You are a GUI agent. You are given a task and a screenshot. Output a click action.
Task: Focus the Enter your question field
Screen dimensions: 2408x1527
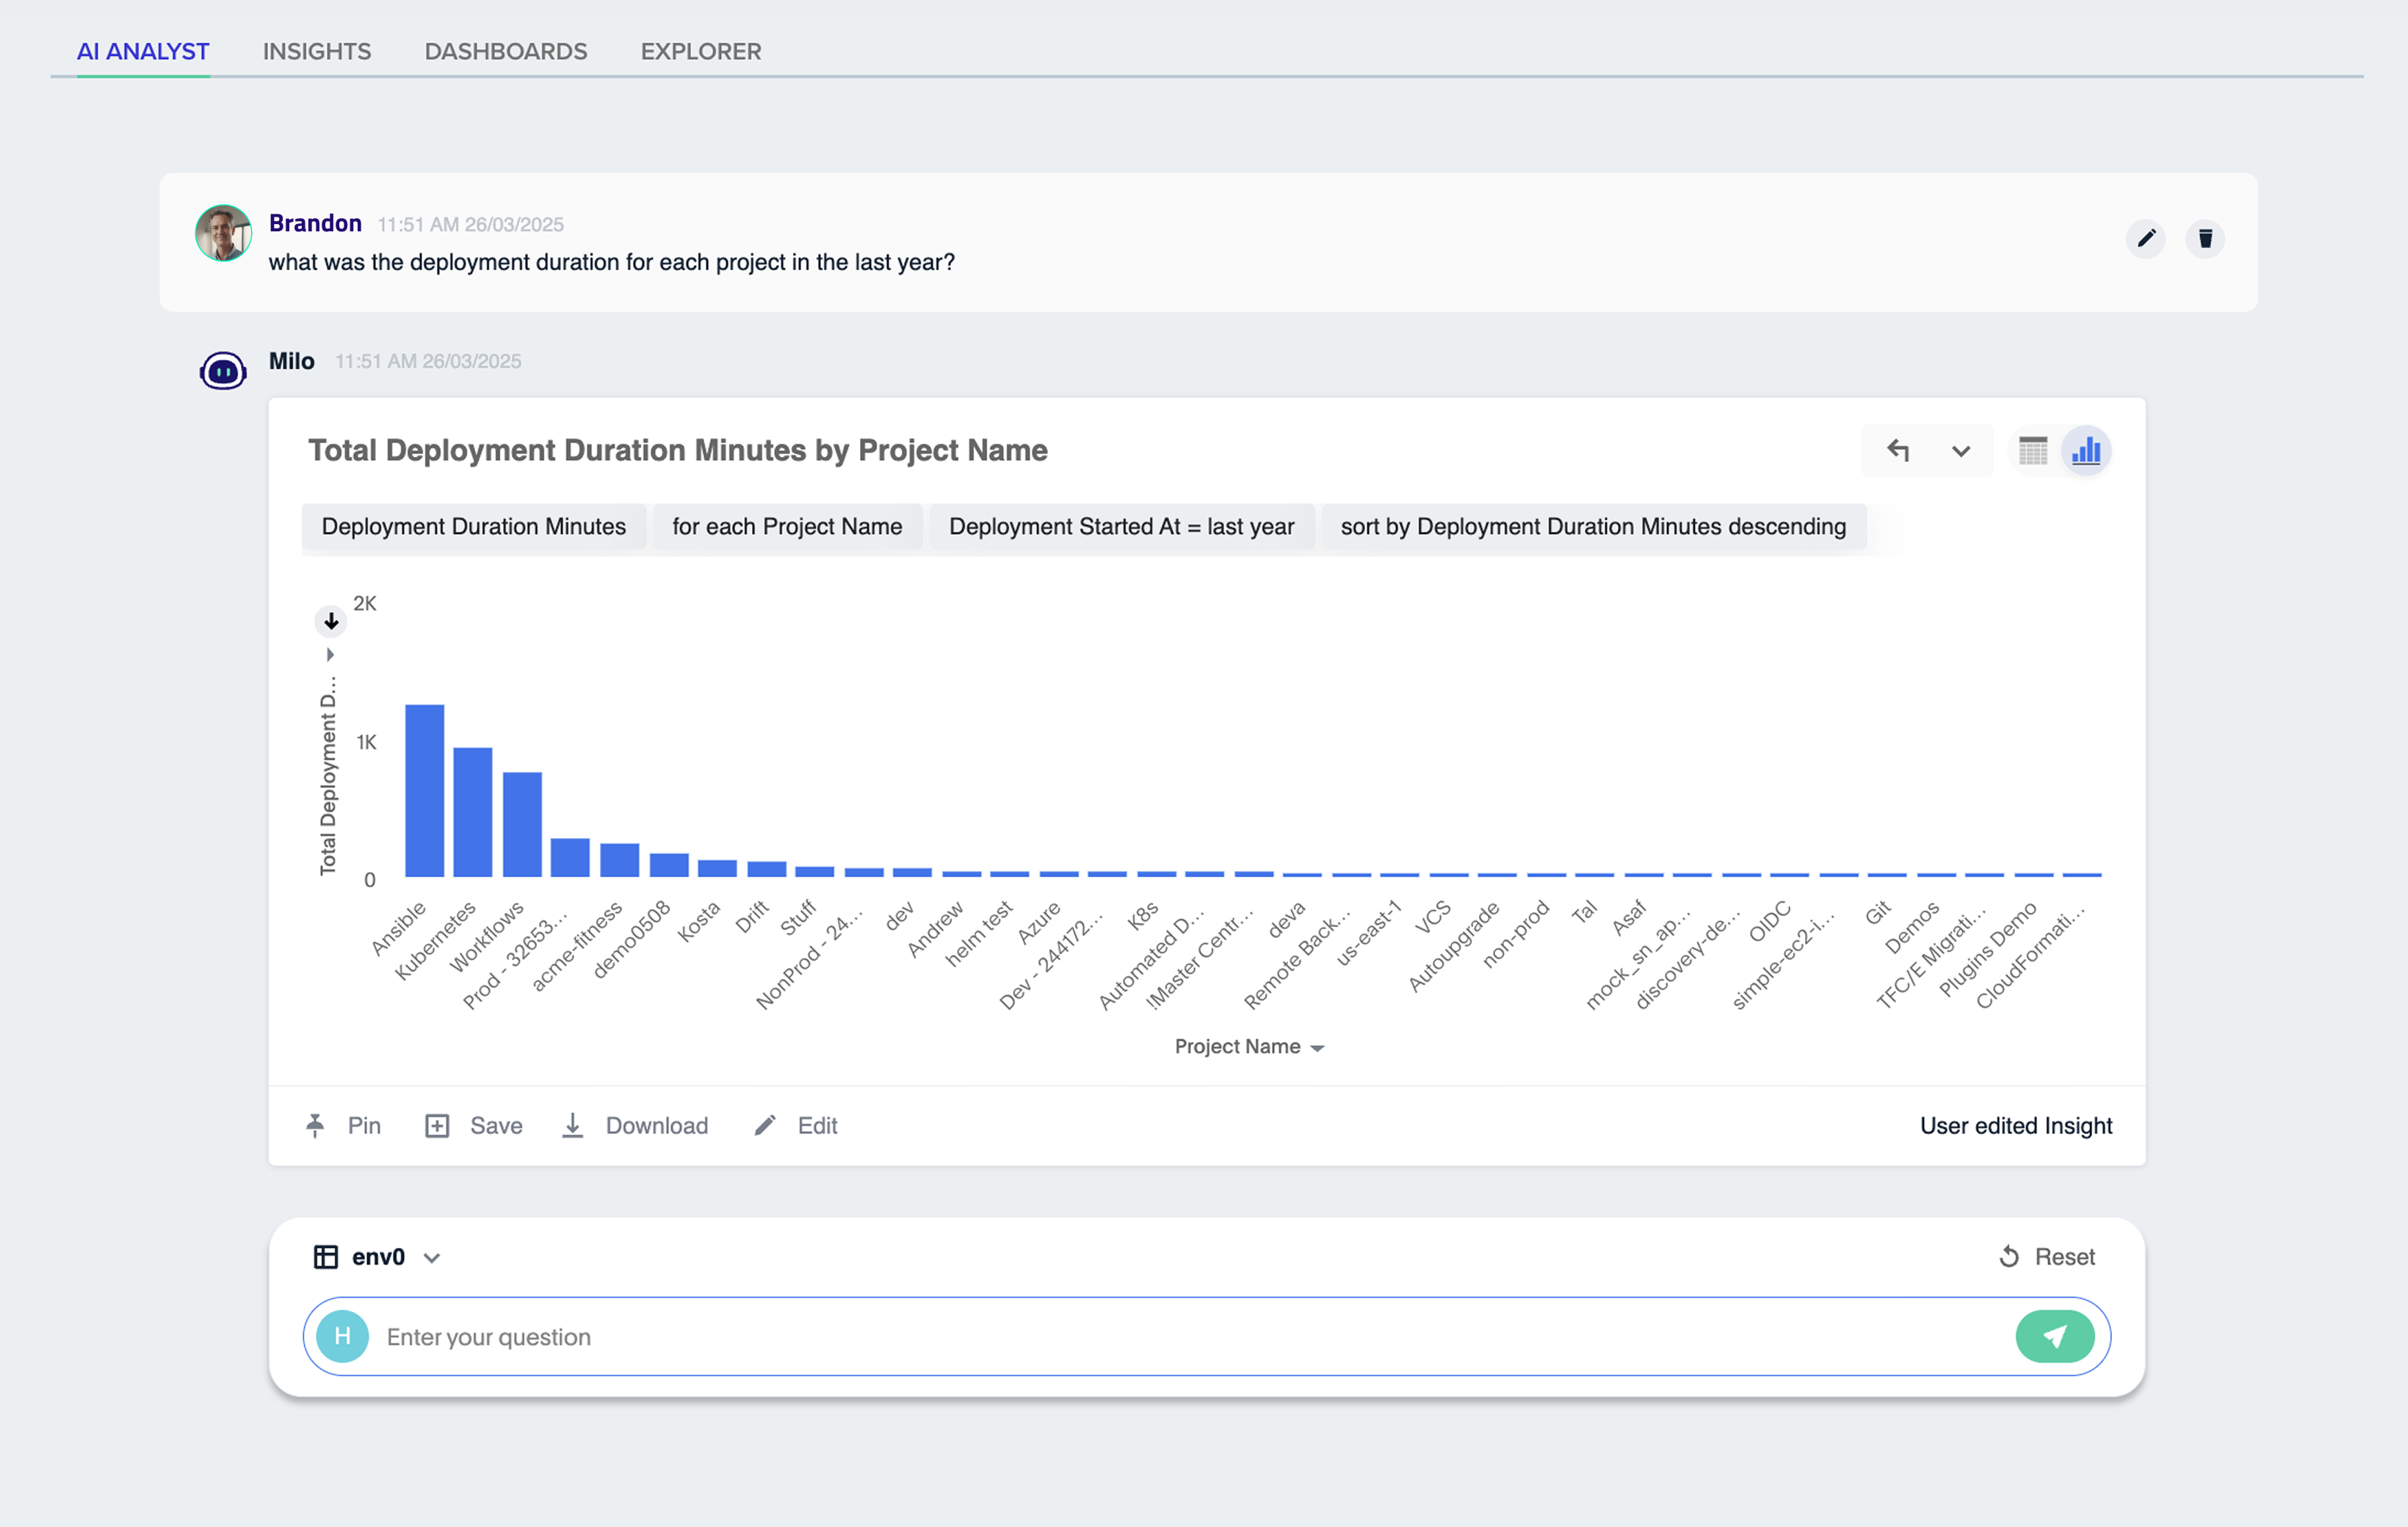point(1190,1337)
